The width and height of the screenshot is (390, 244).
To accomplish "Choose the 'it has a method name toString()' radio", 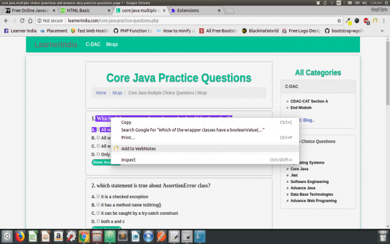I will point(97,205).
